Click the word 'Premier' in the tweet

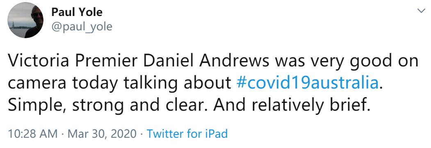[105, 61]
